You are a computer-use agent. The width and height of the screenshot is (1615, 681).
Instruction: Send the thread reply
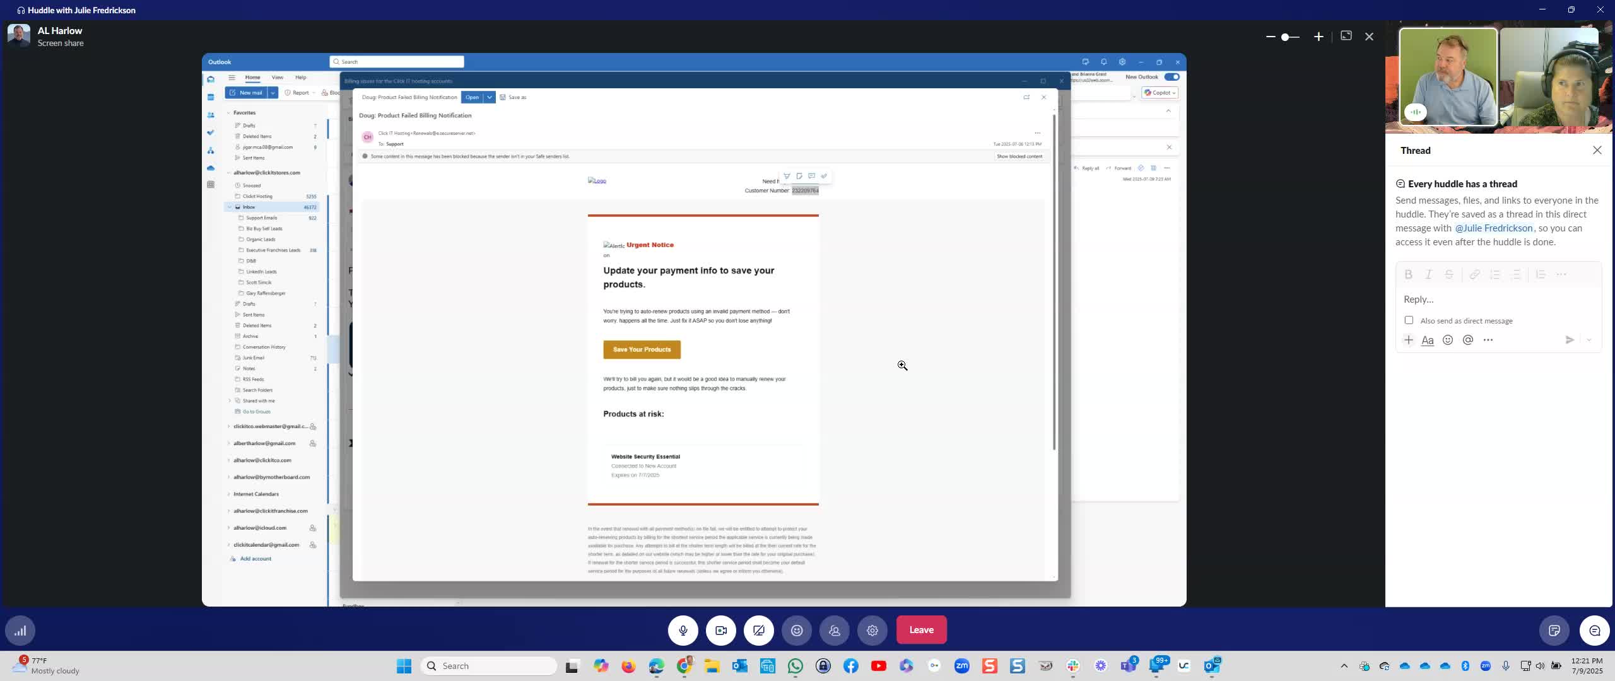1570,340
